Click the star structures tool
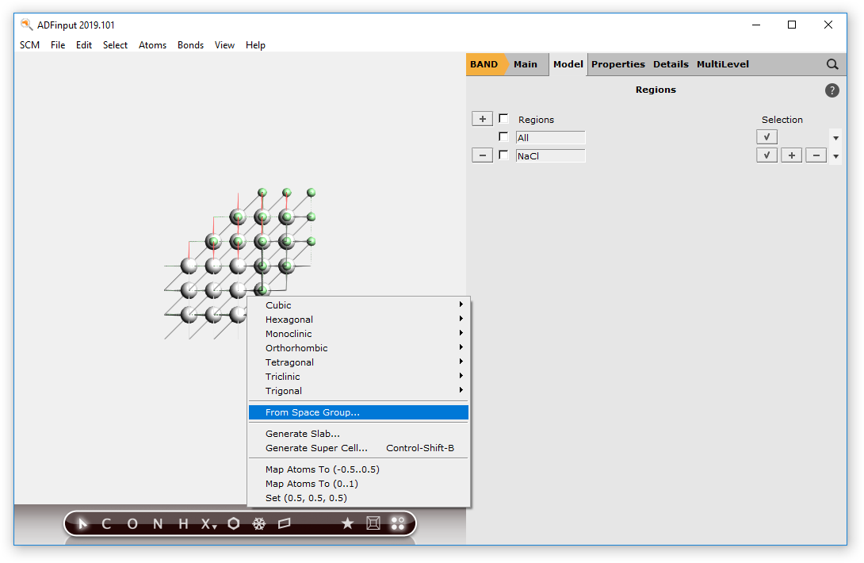The image size is (864, 563). (348, 523)
